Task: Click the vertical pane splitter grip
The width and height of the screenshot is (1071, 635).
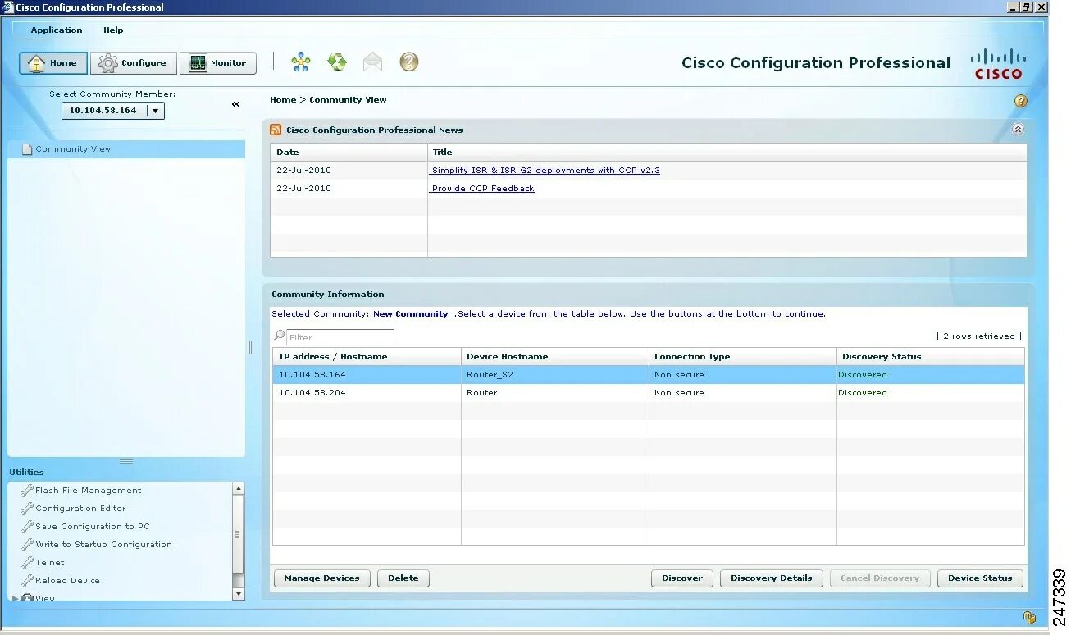Action: coord(250,348)
